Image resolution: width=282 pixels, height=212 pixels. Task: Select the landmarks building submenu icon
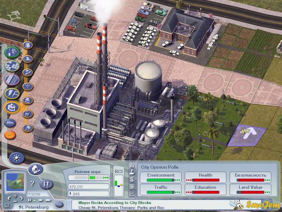(28, 100)
